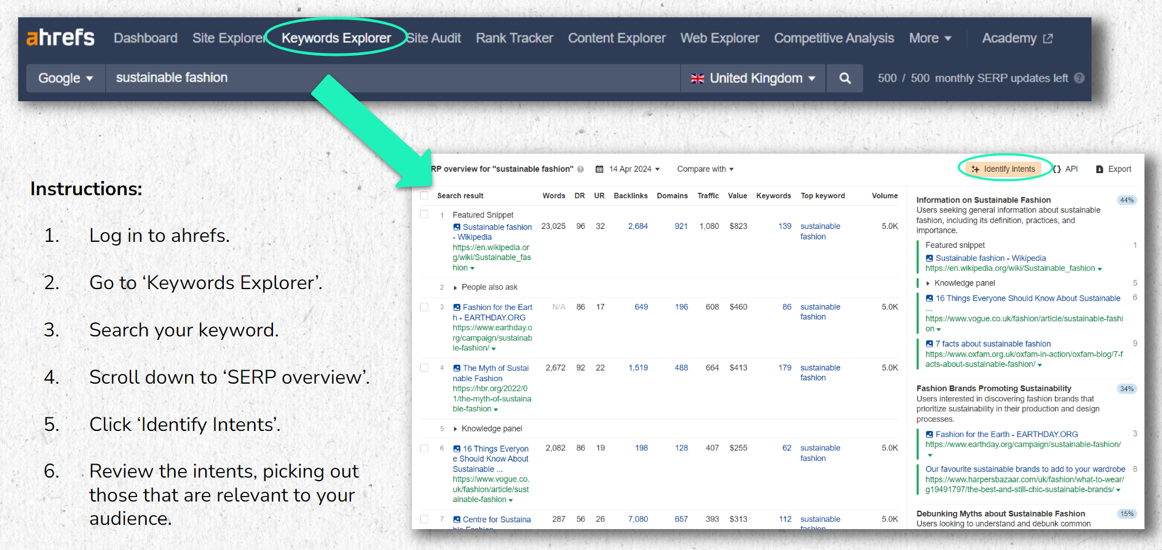Click the ahrefs logo
Image resolution: width=1162 pixels, height=550 pixels.
60,37
